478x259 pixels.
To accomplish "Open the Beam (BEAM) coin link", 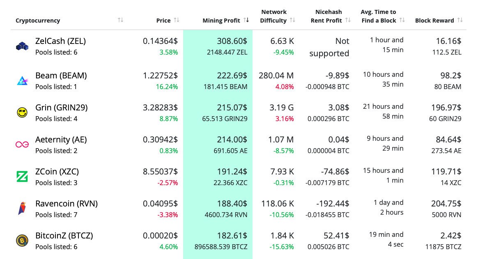I will pos(61,76).
